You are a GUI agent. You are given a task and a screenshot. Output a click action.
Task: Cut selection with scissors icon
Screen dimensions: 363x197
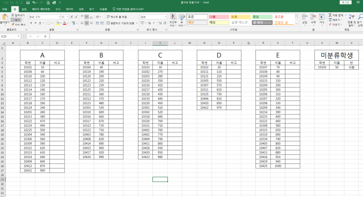tap(13, 15)
